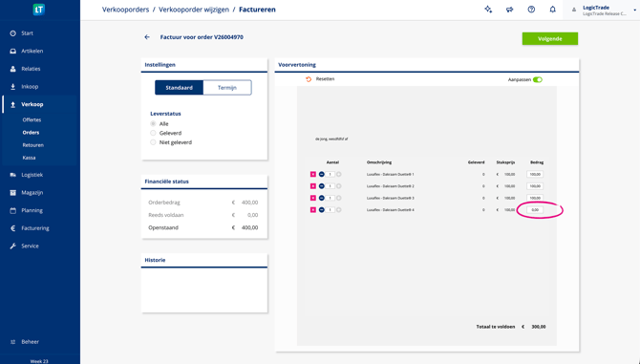Click the Openstaand amount 400,00
The height and width of the screenshot is (364, 640).
249,227
